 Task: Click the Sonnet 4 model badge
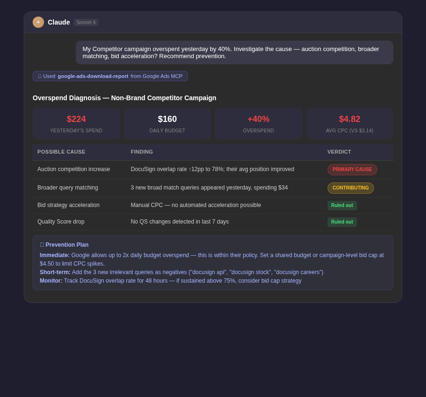tap(86, 23)
